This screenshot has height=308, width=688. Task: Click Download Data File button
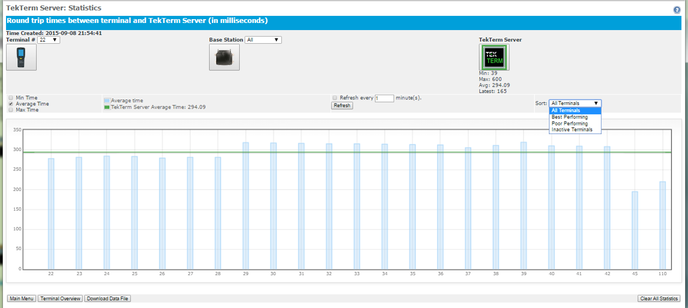click(x=108, y=299)
